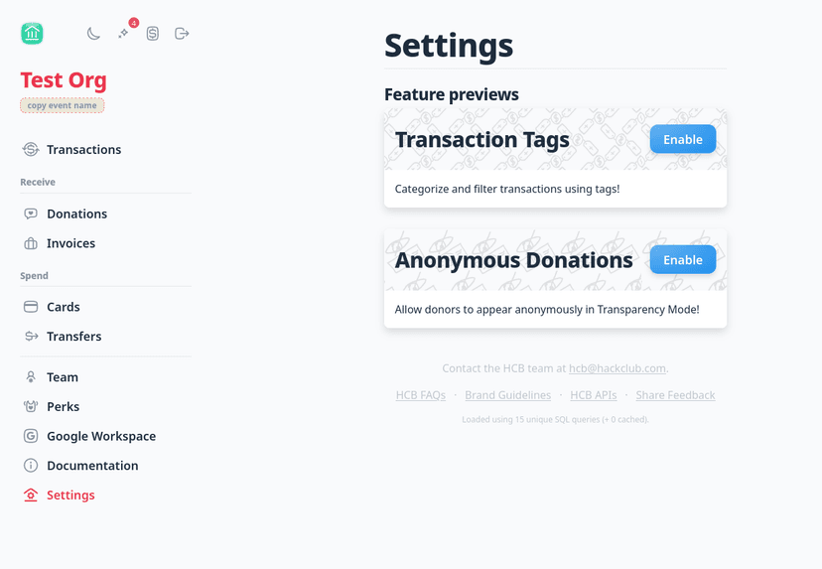
Task: Open the HCB FAQs link
Action: [x=420, y=395]
